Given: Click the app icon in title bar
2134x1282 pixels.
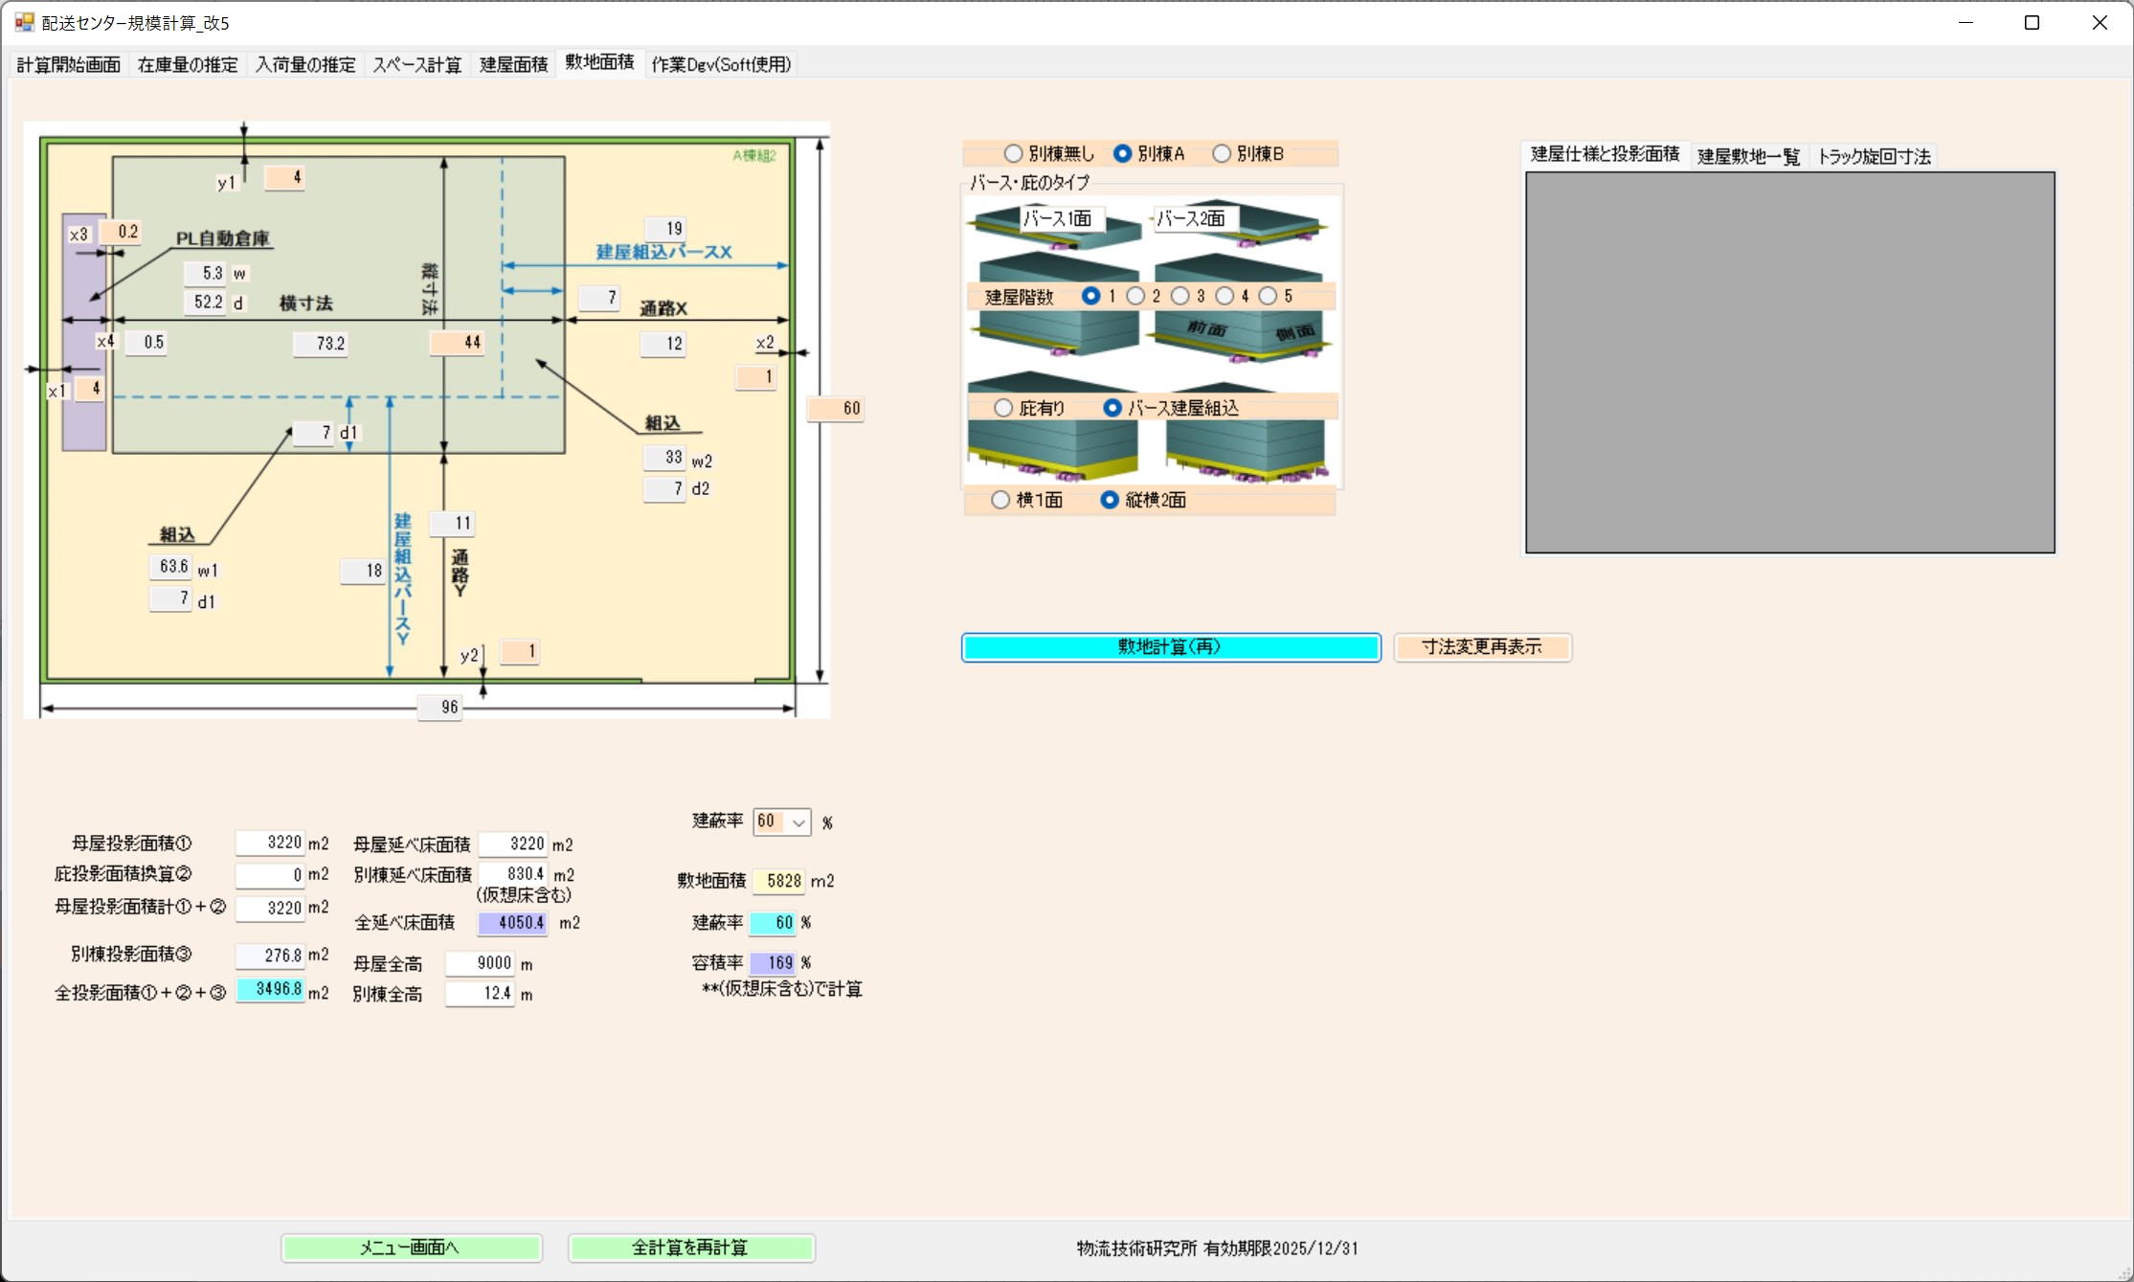Looking at the screenshot, I should 24,22.
